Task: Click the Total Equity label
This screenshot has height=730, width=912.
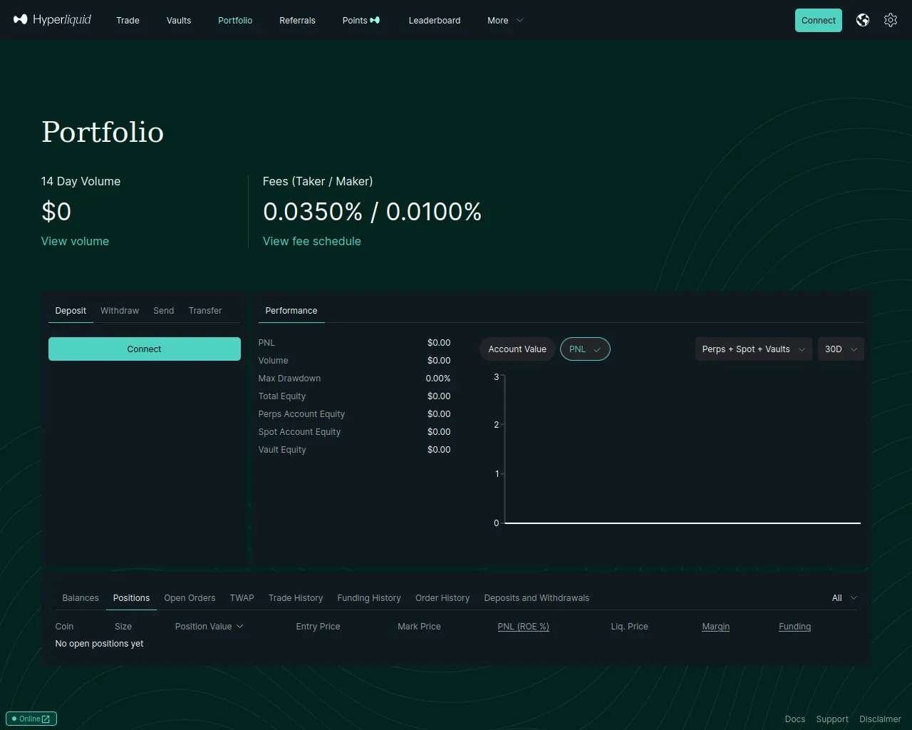Action: 282,396
